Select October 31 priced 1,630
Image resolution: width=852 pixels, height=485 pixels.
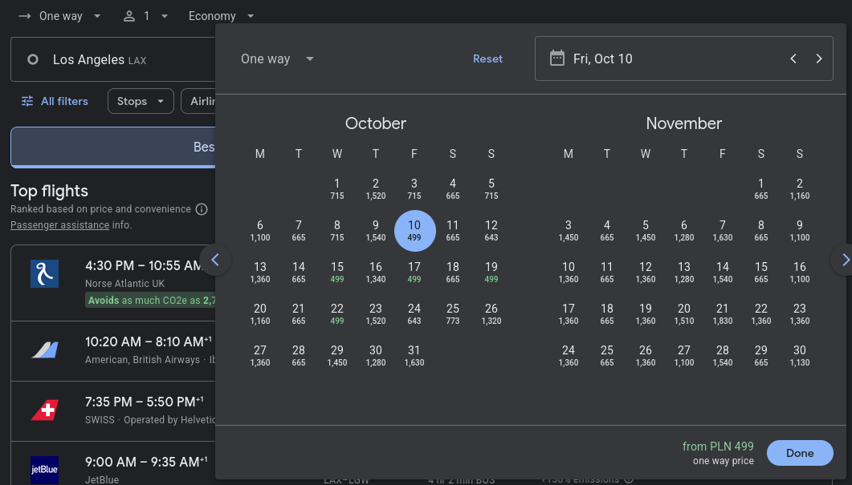click(414, 356)
